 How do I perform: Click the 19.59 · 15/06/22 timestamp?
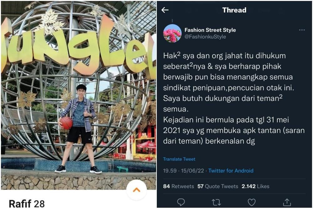coord(183,171)
